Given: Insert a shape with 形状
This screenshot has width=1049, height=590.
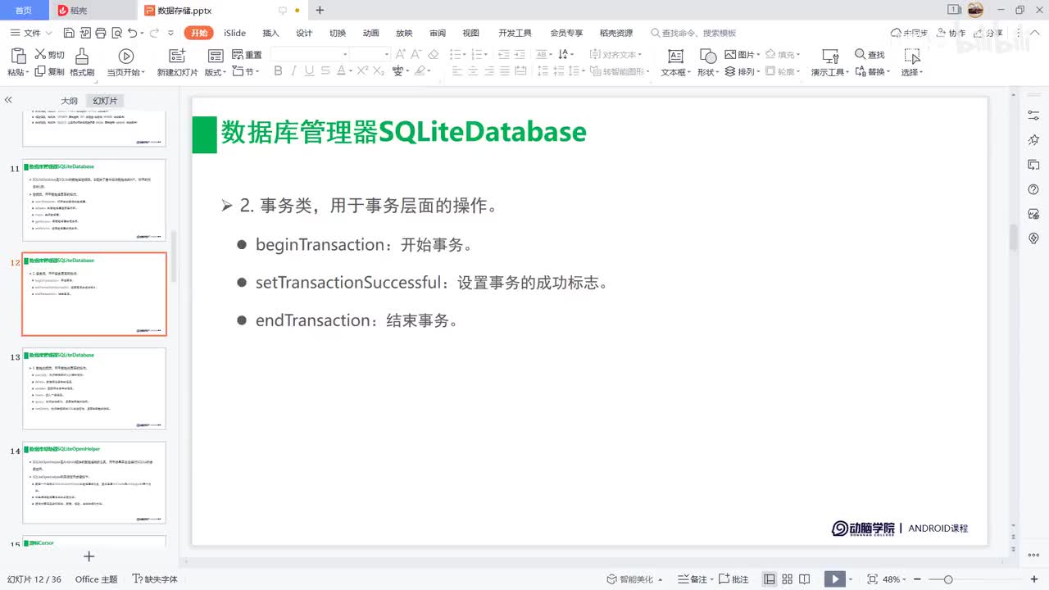Looking at the screenshot, I should (x=708, y=61).
